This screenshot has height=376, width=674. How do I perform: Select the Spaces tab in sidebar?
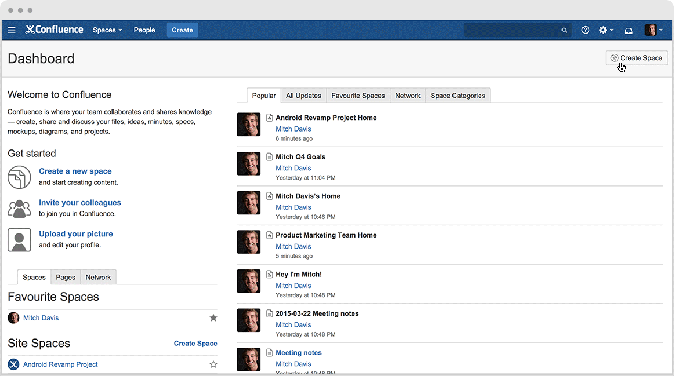[34, 278]
